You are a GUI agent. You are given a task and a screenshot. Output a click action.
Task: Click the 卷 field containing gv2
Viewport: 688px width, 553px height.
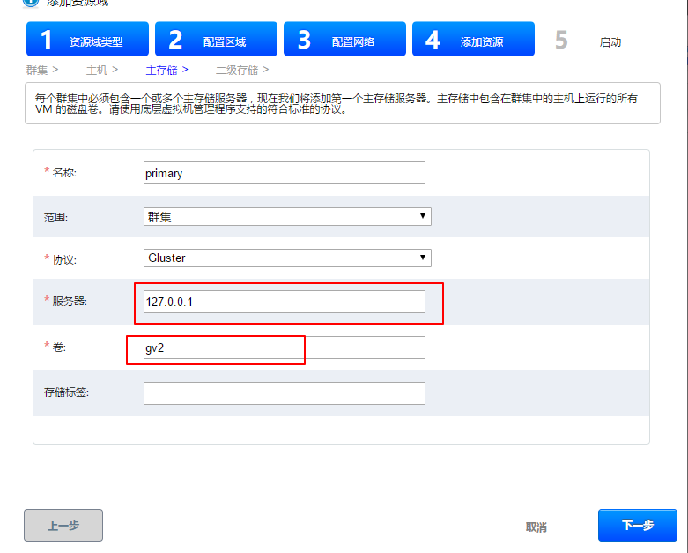point(284,347)
